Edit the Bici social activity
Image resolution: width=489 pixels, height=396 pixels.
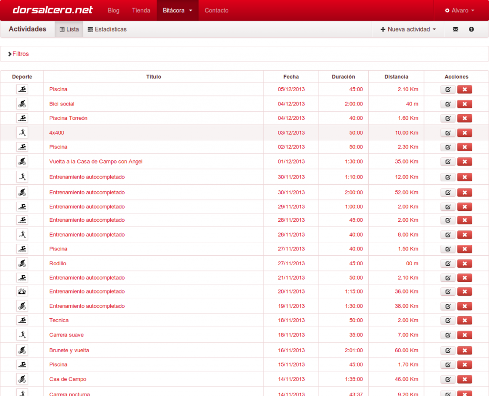pos(448,104)
